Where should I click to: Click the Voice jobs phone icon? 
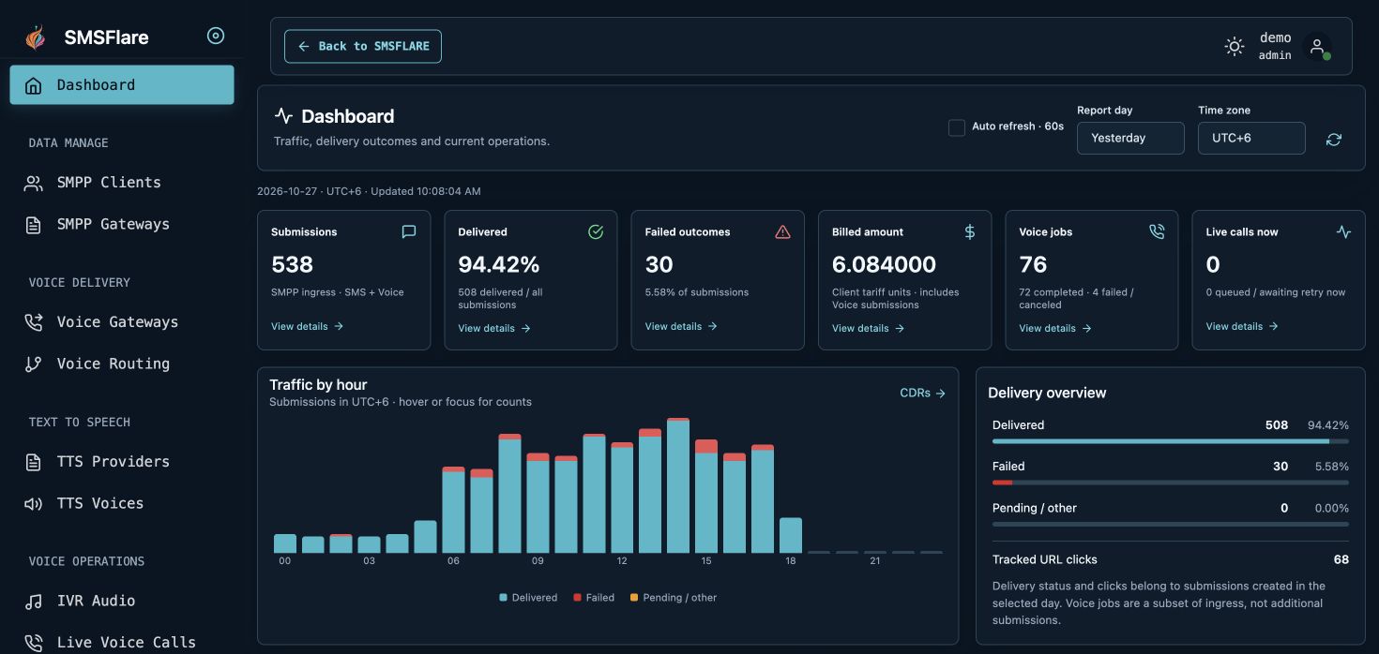pos(1157,231)
